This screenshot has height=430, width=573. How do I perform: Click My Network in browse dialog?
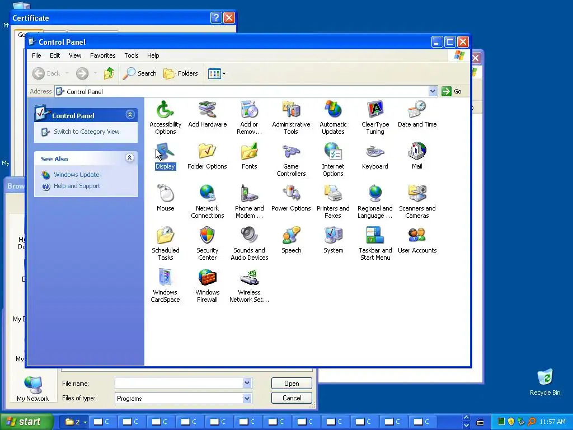(x=32, y=389)
